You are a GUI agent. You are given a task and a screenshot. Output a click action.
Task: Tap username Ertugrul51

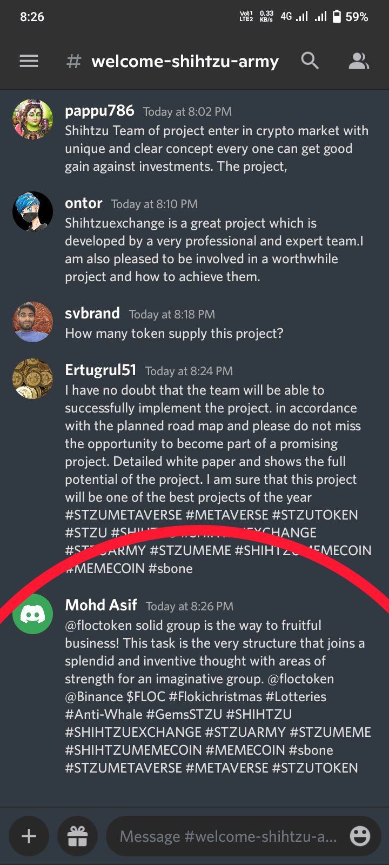[x=100, y=370]
